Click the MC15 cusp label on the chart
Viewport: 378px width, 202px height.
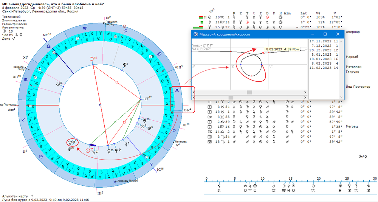coord(47,35)
